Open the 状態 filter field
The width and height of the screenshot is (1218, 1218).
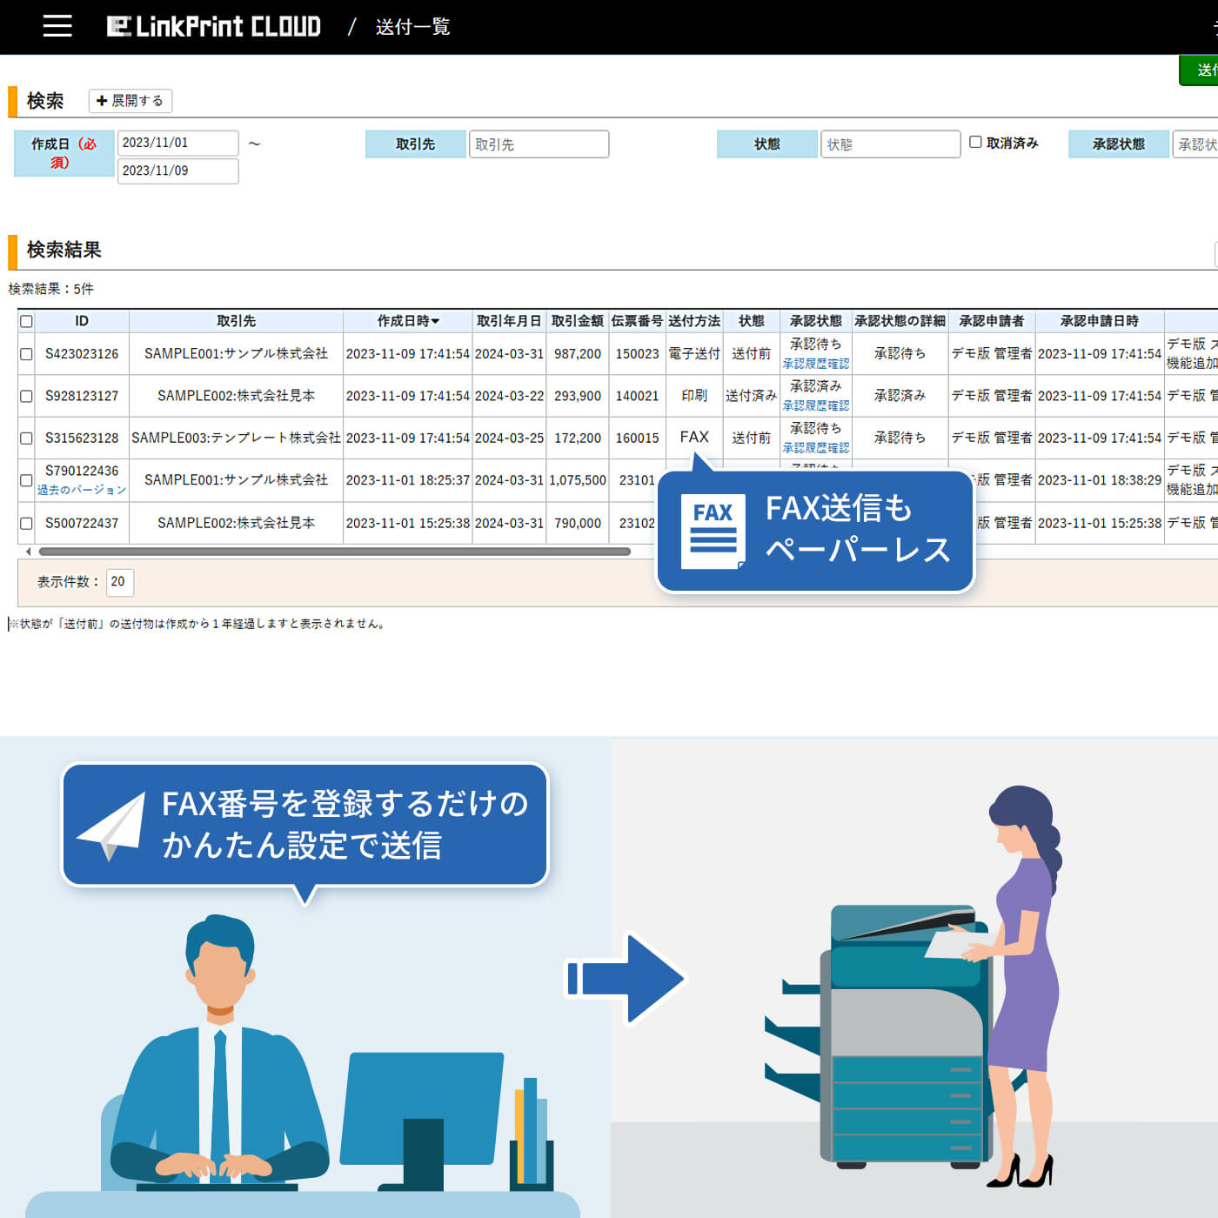pos(889,144)
